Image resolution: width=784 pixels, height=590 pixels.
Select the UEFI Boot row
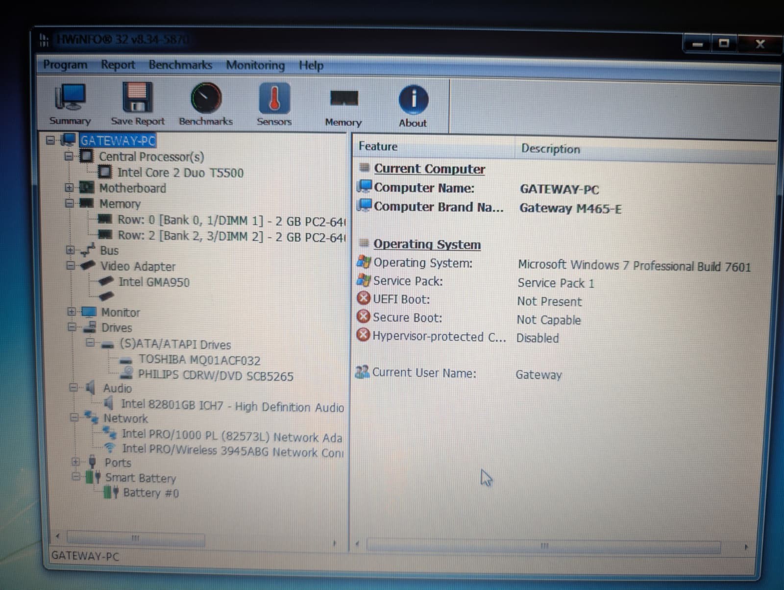point(470,300)
